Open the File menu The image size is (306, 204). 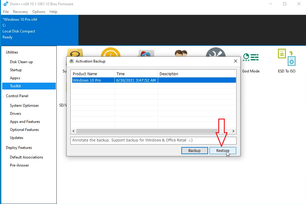[6, 12]
